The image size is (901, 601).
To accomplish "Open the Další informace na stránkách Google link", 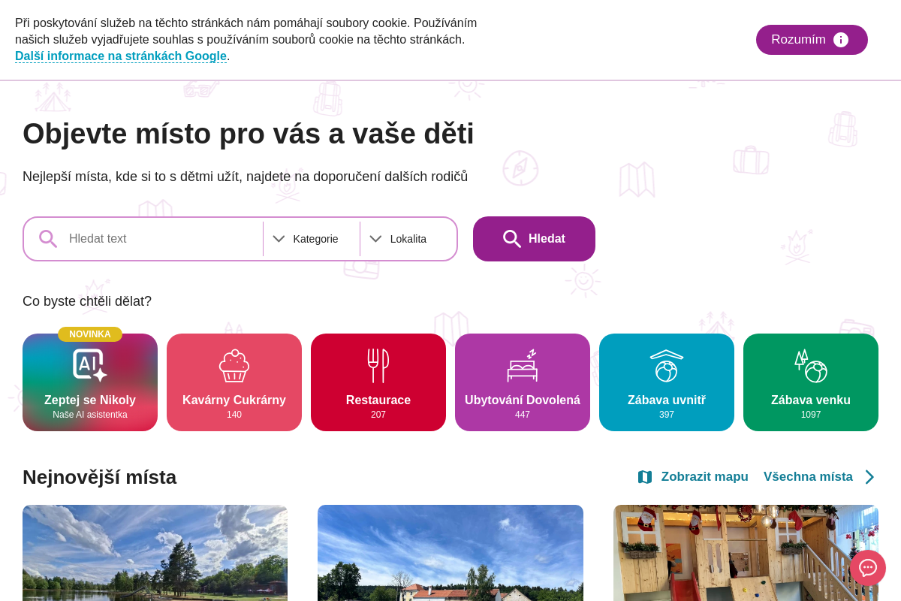I will (121, 56).
